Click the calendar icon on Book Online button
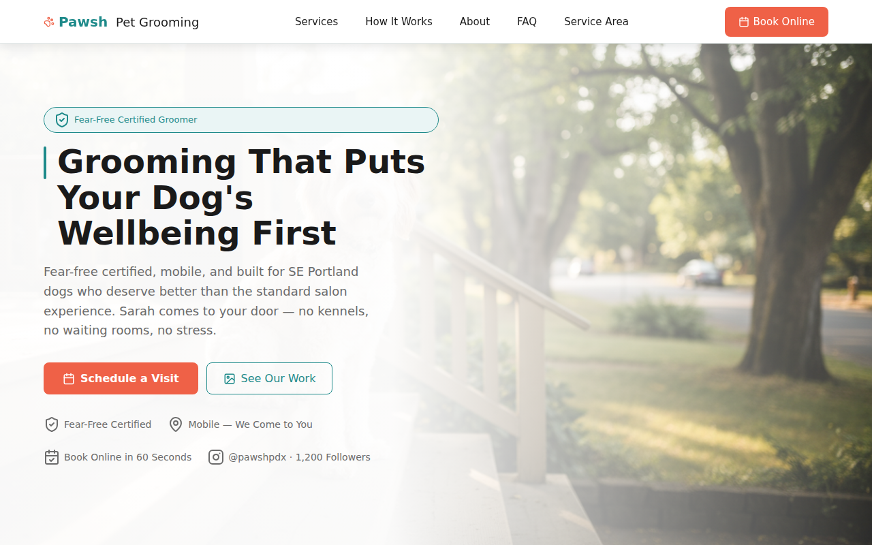Image resolution: width=872 pixels, height=545 pixels. [744, 22]
